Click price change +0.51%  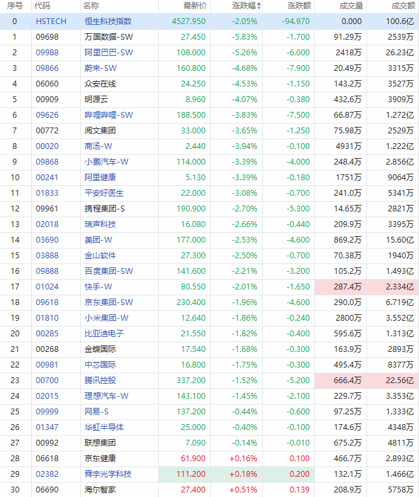click(243, 489)
